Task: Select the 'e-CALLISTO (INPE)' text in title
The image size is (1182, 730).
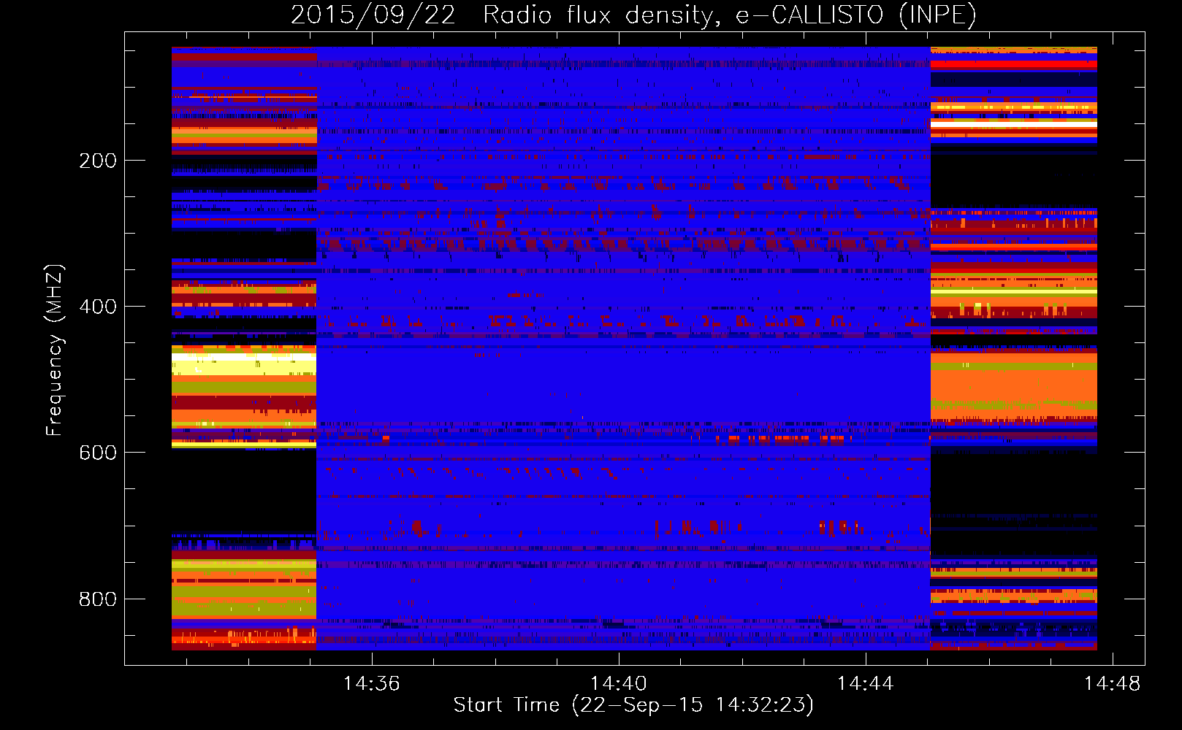Action: 856,15
